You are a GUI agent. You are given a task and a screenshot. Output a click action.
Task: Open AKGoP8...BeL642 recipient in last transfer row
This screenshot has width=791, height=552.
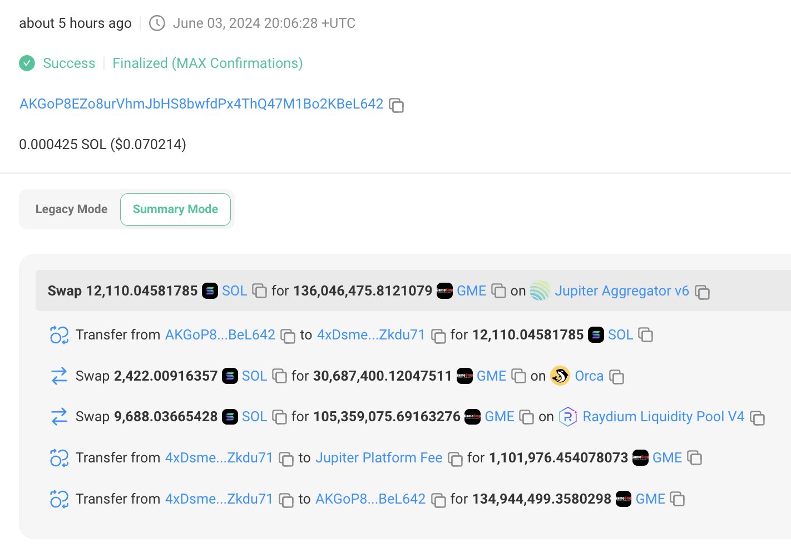click(370, 499)
